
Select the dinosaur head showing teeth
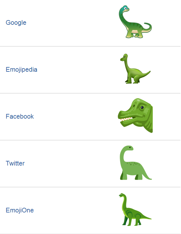point(136,116)
